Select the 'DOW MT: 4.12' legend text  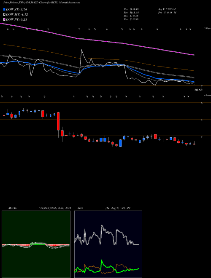(x=17, y=15)
